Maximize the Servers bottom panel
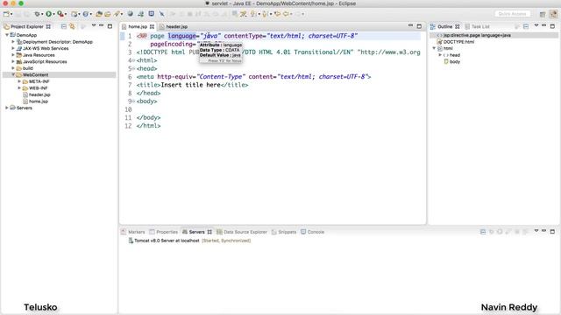 click(x=552, y=231)
